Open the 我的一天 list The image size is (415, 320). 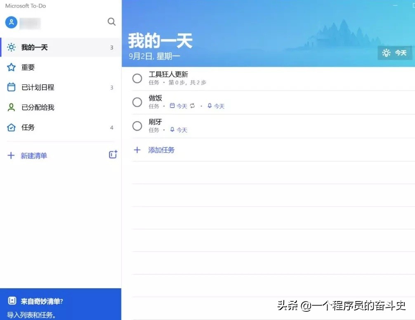[x=61, y=47]
